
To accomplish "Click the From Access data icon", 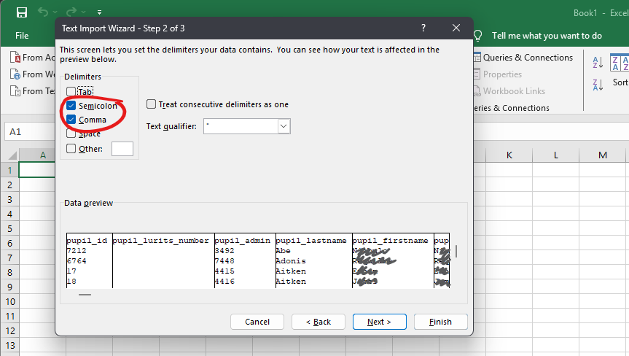I will click(15, 58).
